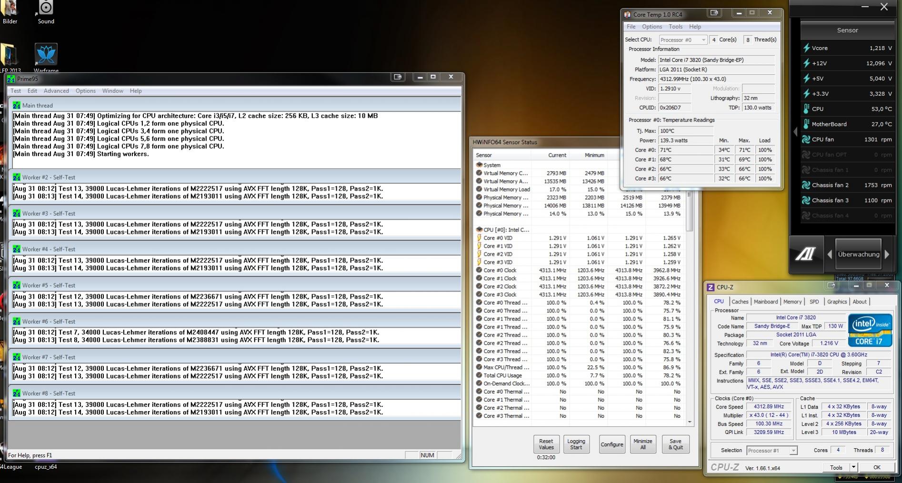Open the Graphics tab in CPU-Z
The width and height of the screenshot is (902, 483).
(x=837, y=302)
